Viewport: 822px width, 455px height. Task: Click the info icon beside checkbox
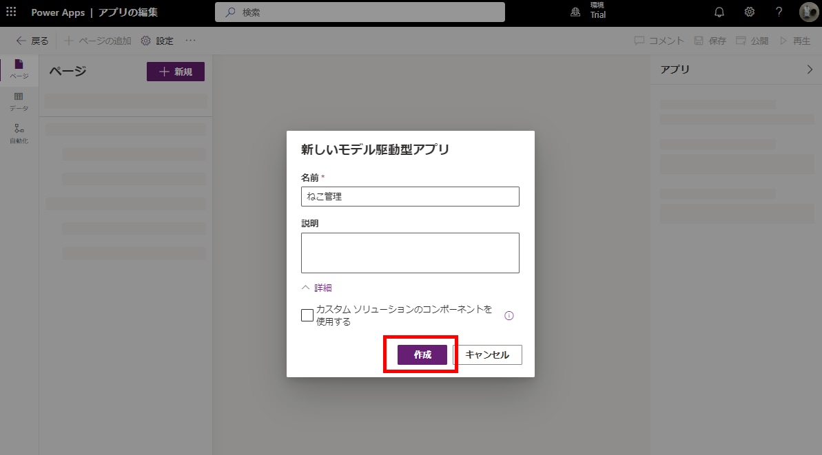[509, 316]
